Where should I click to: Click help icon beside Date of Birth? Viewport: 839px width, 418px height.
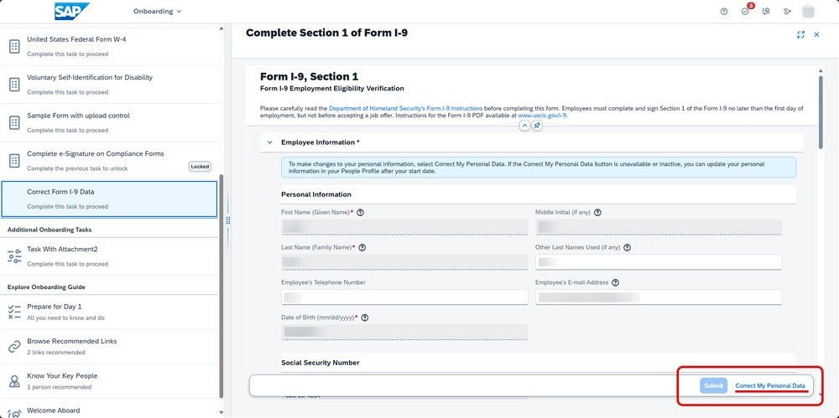(x=365, y=317)
